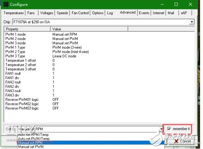Toggle the remember it checkbox
The height and width of the screenshot is (149, 203).
[x=169, y=129]
